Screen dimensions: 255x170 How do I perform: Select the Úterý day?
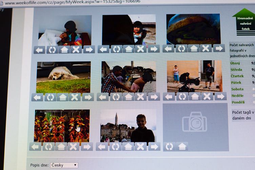coord(235,63)
